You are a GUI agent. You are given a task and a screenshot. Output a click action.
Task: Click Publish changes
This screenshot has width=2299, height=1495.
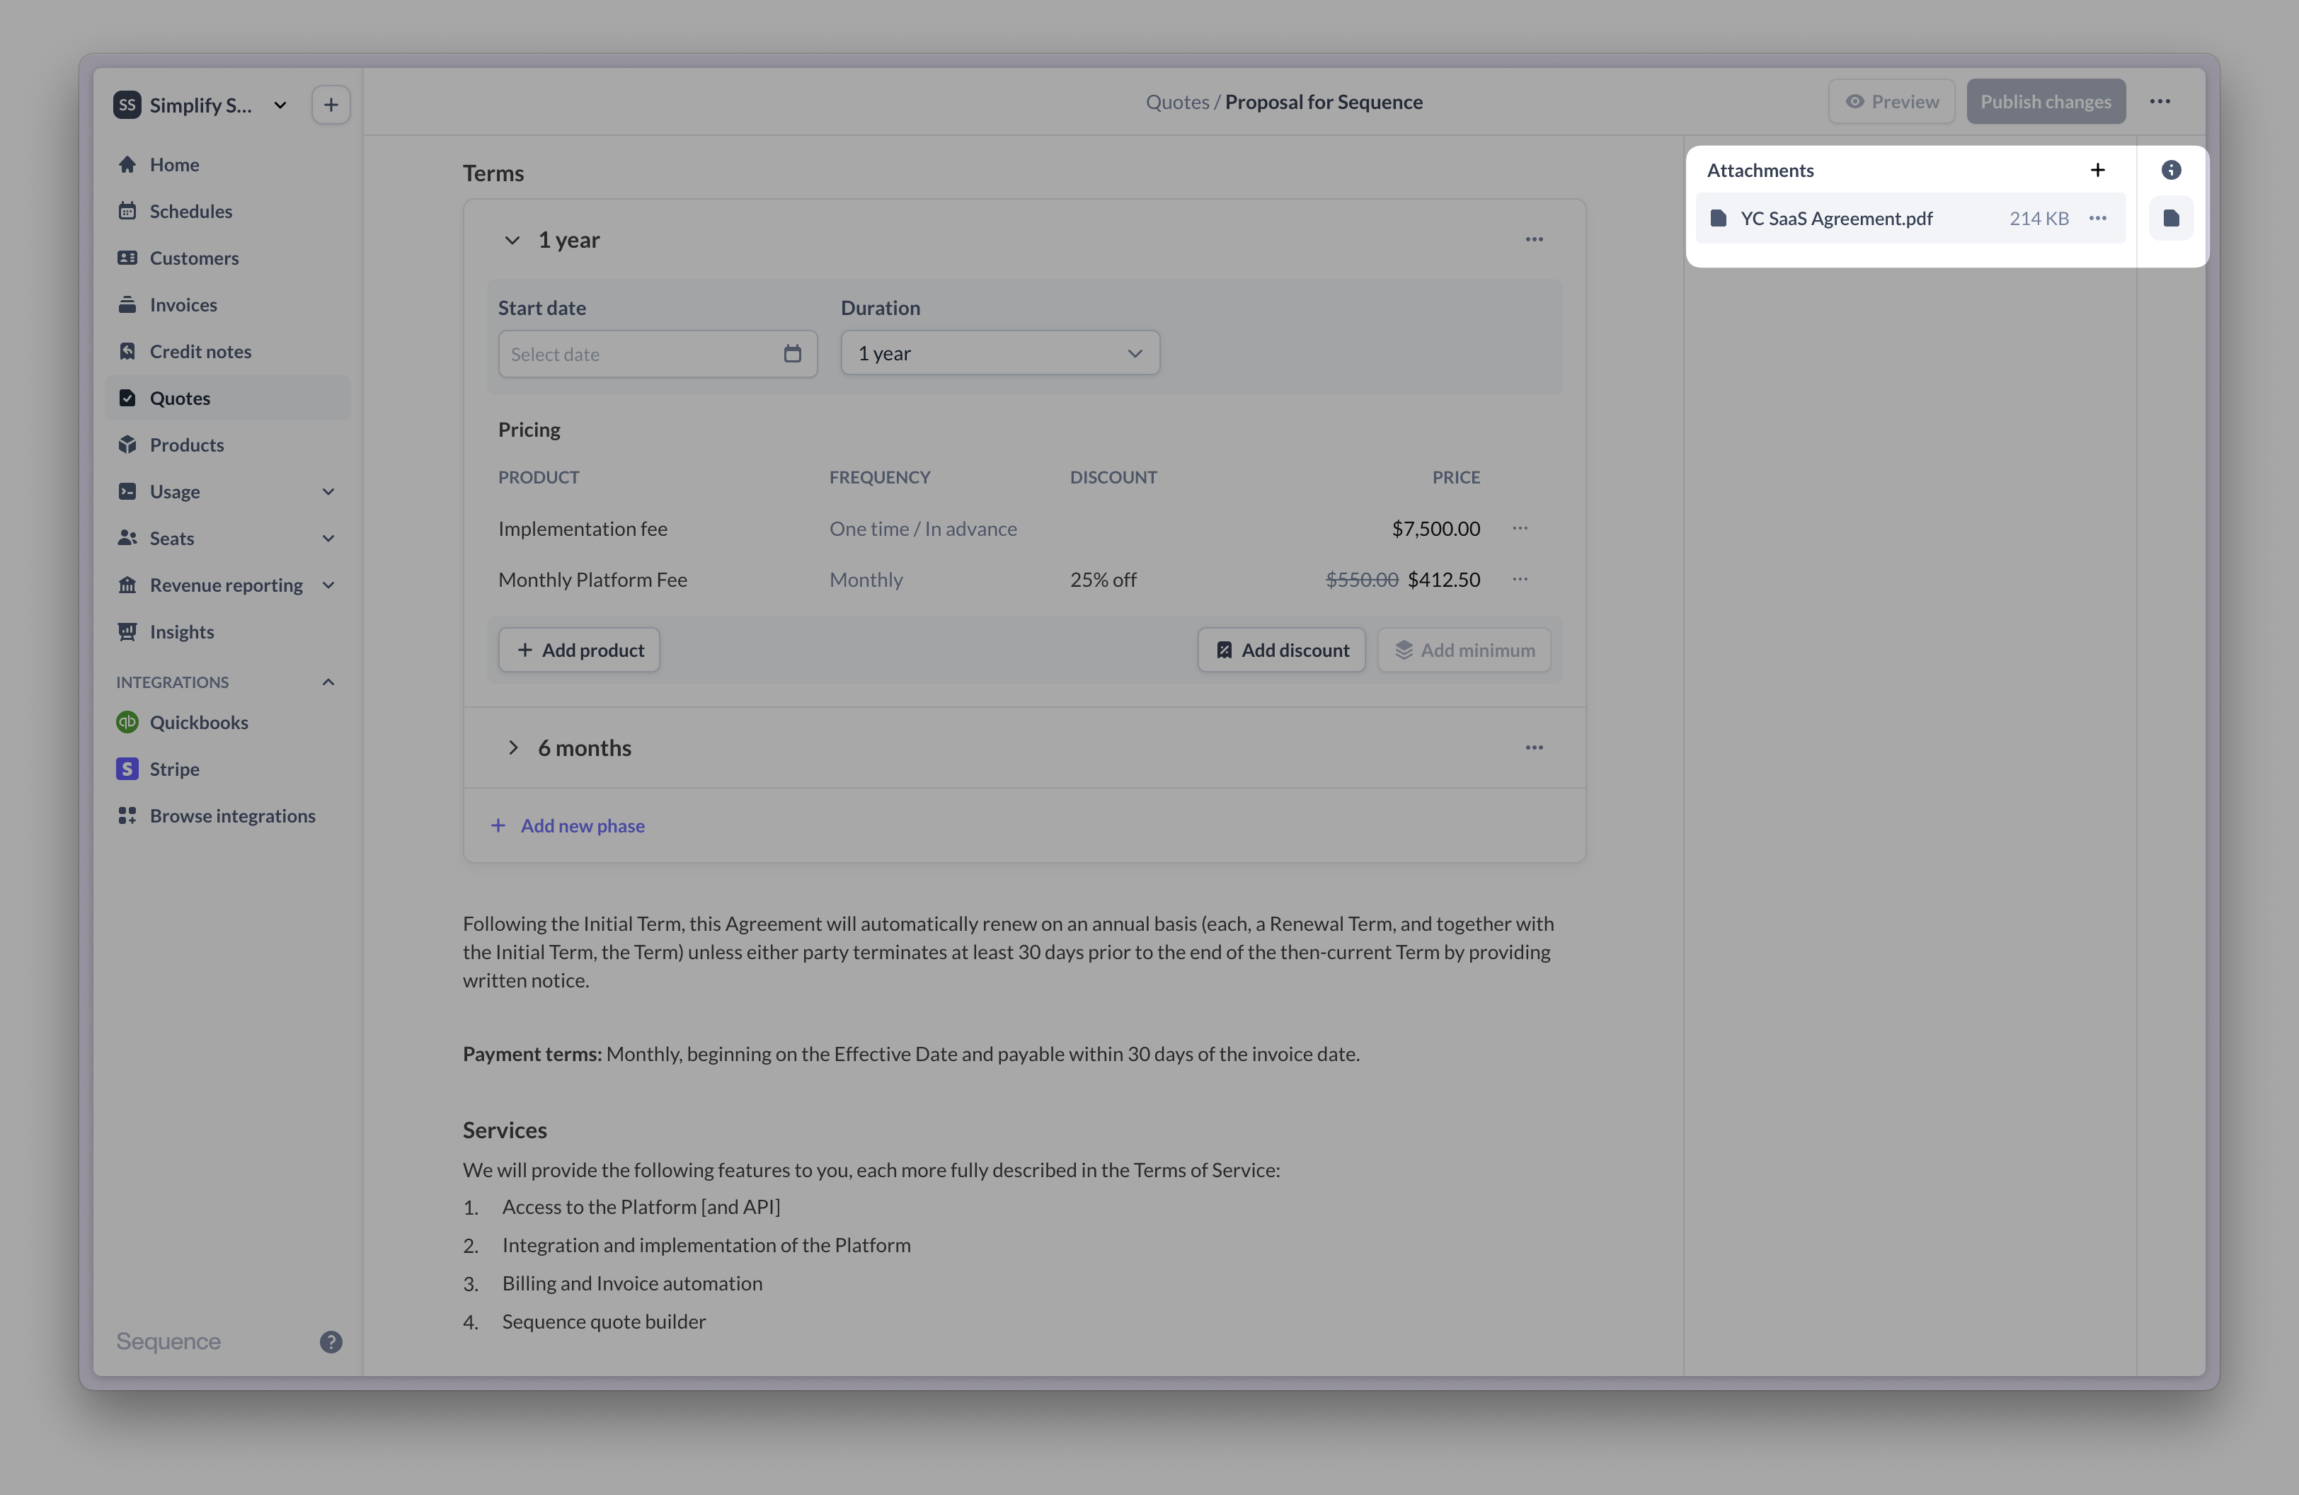click(2046, 101)
